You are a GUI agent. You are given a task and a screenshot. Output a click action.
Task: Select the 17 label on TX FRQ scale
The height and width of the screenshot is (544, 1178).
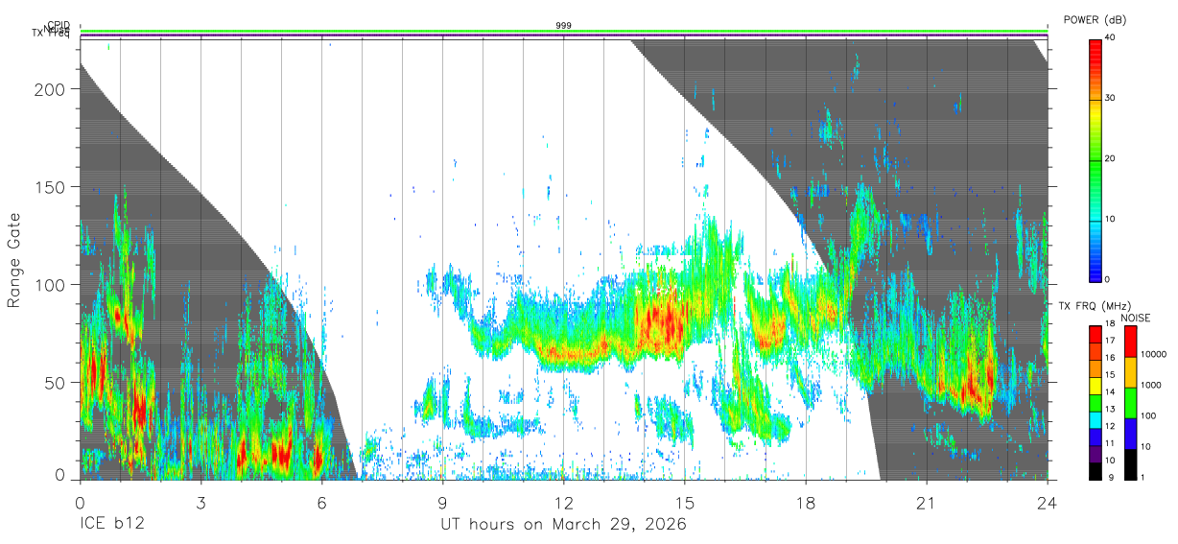click(1109, 342)
